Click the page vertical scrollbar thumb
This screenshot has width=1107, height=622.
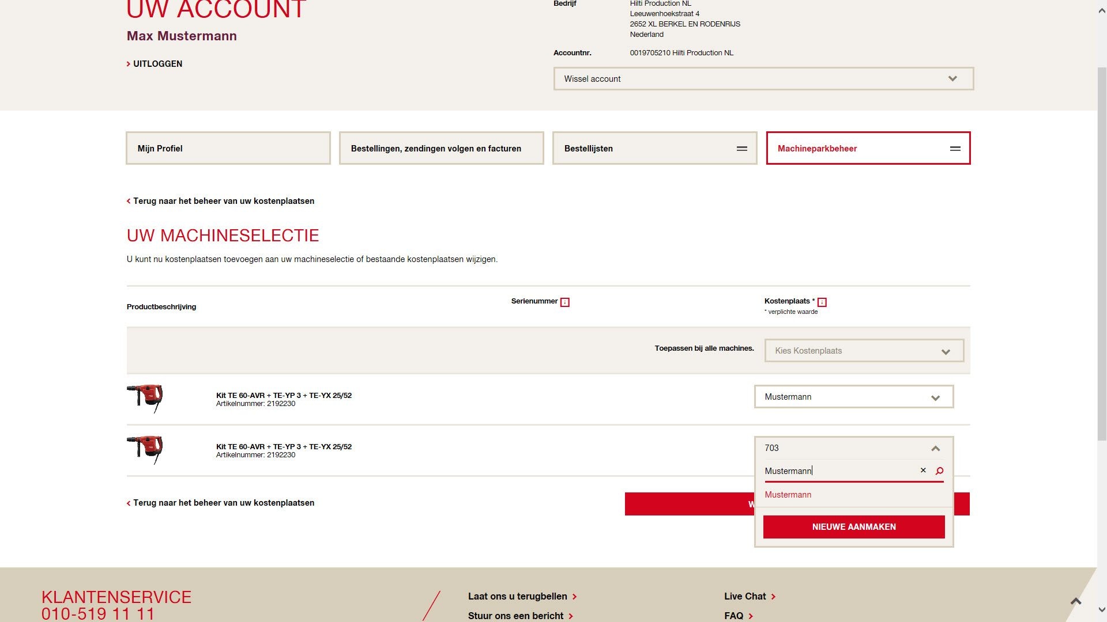[1102, 253]
